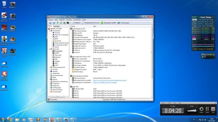Expand the Multimídia tree node
218x122 pixels.
pos(49,74)
